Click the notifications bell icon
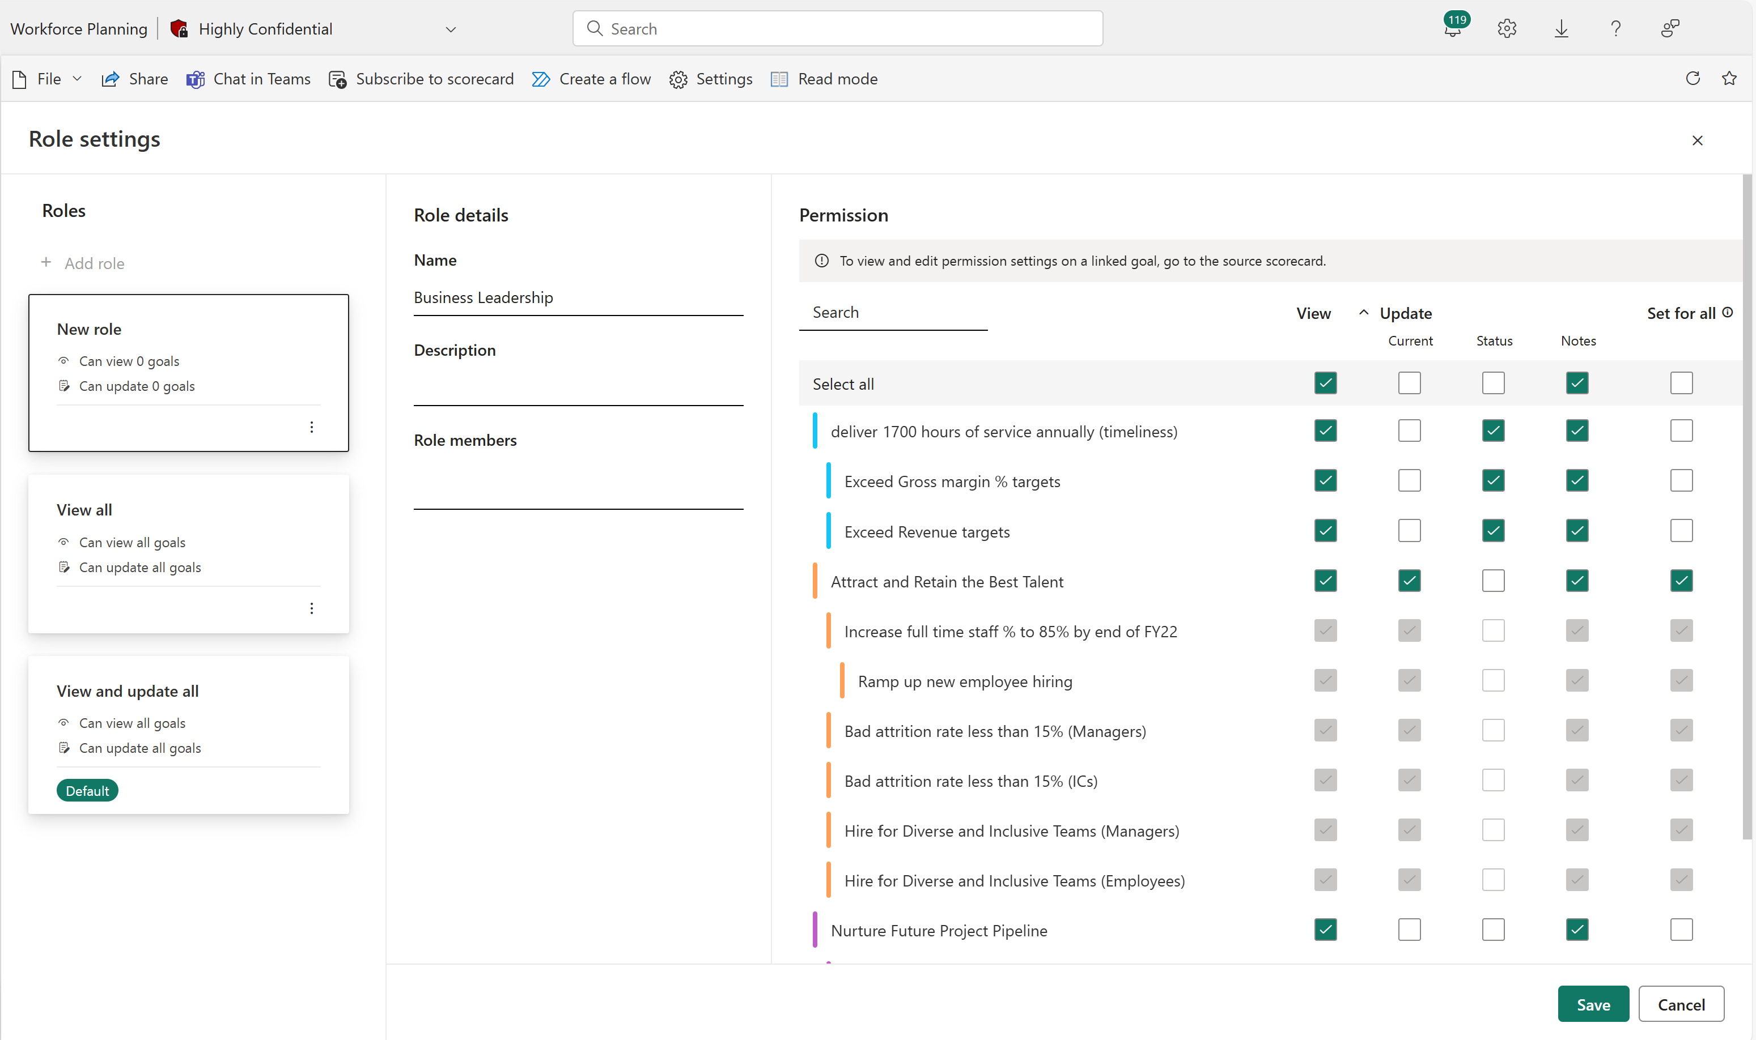Viewport: 1756px width, 1040px height. [x=1454, y=28]
